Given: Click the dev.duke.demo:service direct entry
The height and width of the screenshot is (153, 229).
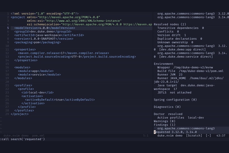Looking at the screenshot, I should tap(186, 57).
